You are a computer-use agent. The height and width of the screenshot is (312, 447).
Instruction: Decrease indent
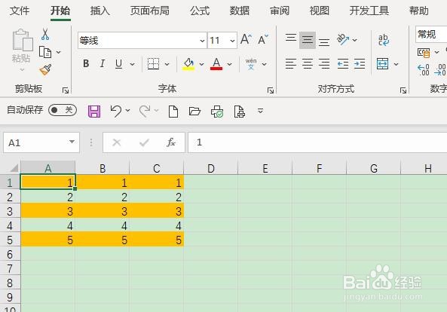(x=343, y=63)
